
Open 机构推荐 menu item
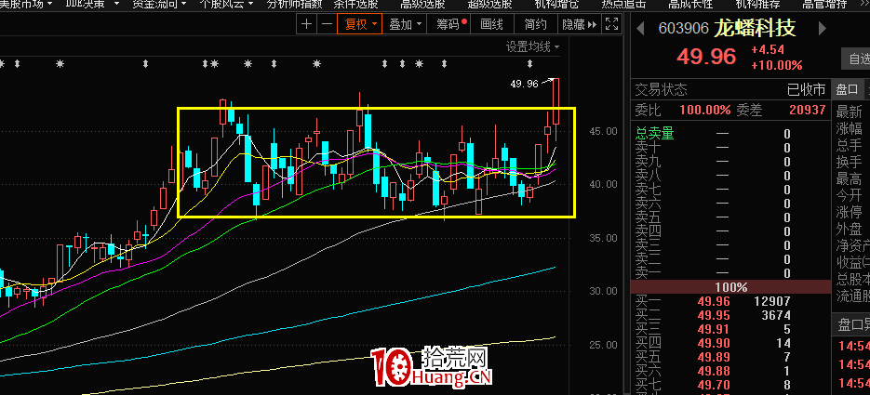click(757, 5)
